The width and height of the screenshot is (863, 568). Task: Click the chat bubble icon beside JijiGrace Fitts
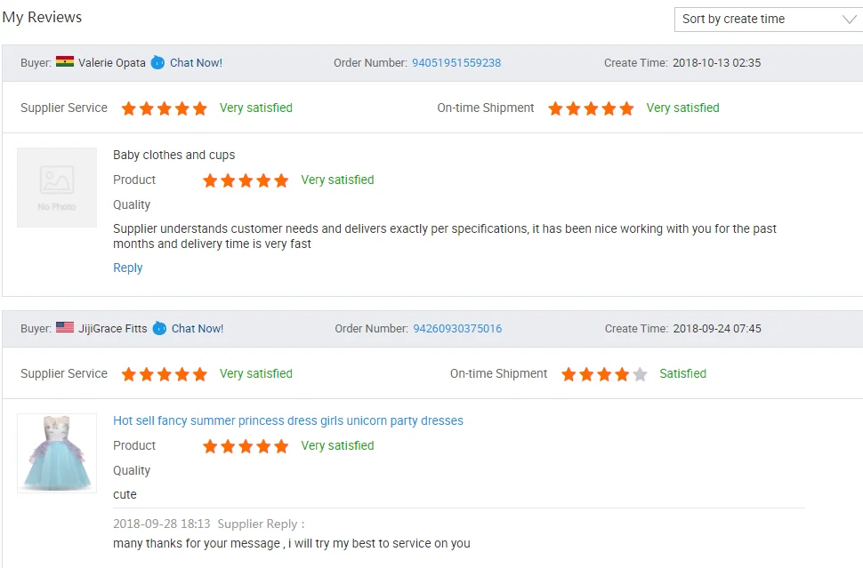(x=159, y=328)
